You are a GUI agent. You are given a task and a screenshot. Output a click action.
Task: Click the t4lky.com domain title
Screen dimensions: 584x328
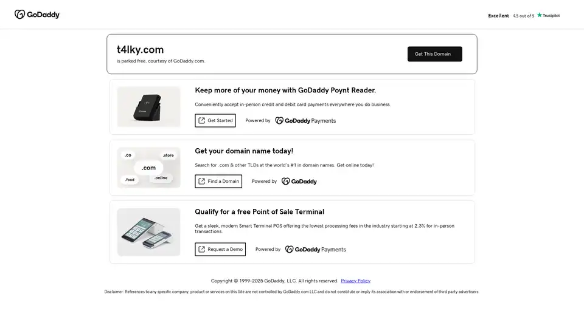click(x=140, y=50)
